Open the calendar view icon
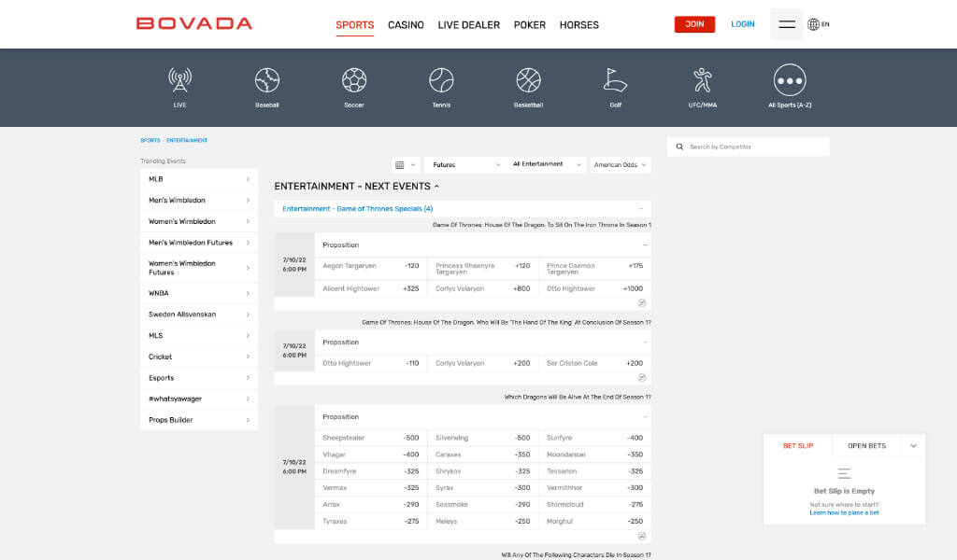Screen dimensions: 957x560 (x=400, y=165)
